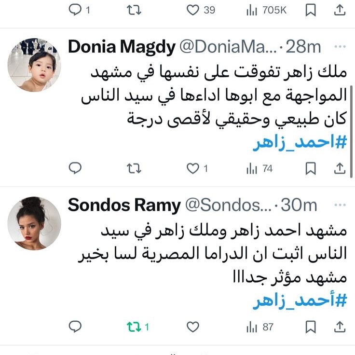Viewport: 355px width, 355px height.
Task: View analytics showing 87 views
Action: tap(260, 327)
